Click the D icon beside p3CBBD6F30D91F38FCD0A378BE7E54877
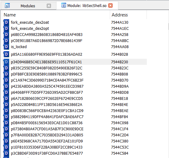This screenshot has width=169, height=158. tap(6, 153)
